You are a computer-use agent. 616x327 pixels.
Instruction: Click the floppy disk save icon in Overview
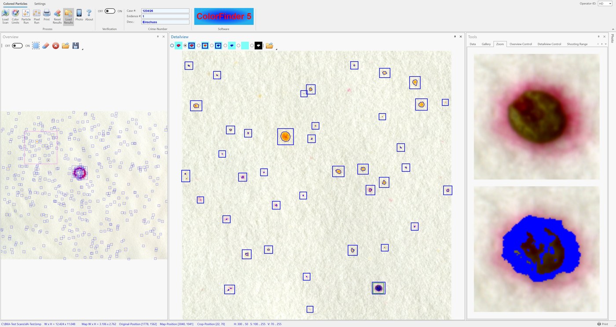tap(76, 45)
